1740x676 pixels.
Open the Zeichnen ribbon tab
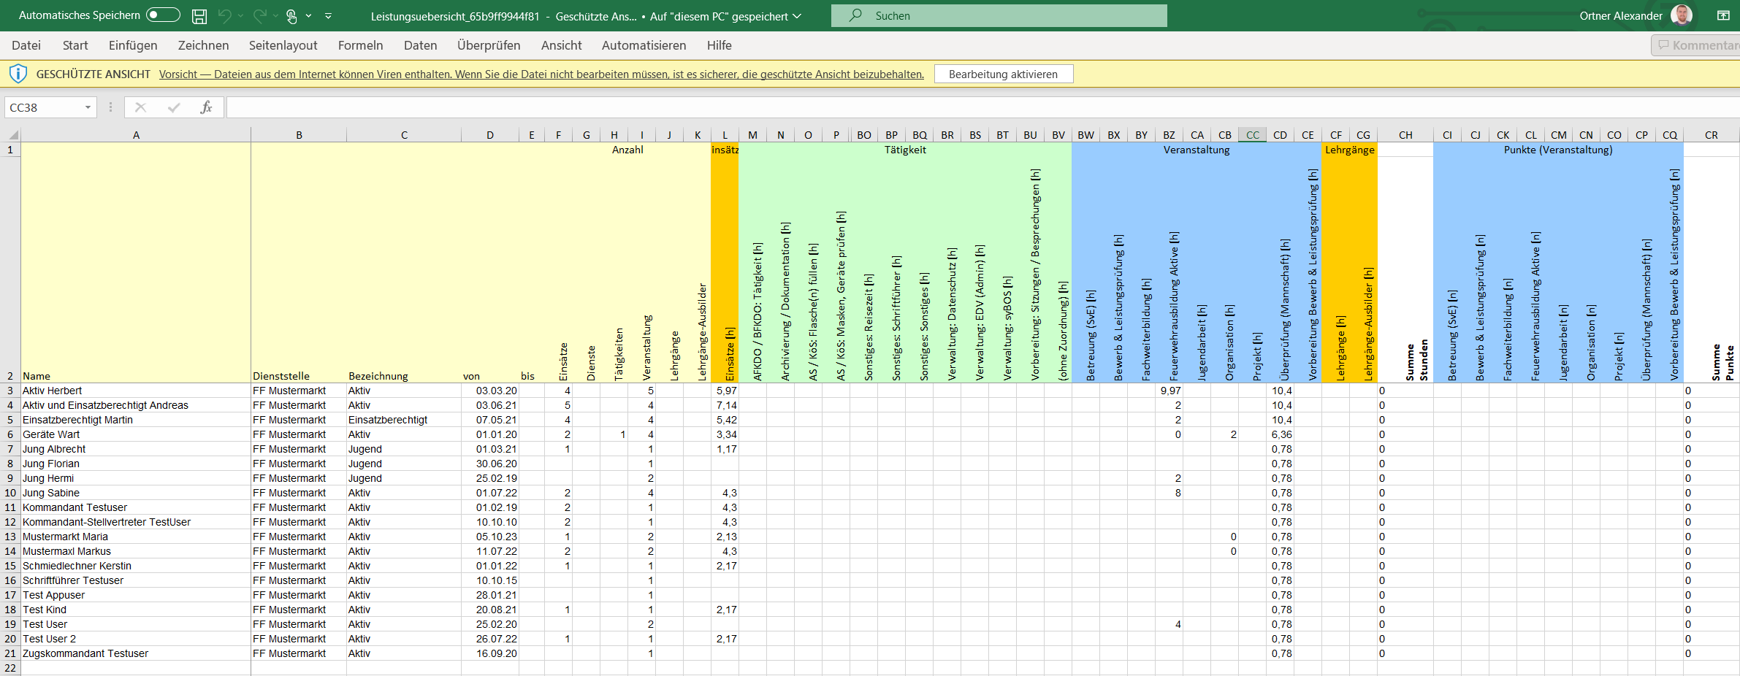click(x=203, y=45)
